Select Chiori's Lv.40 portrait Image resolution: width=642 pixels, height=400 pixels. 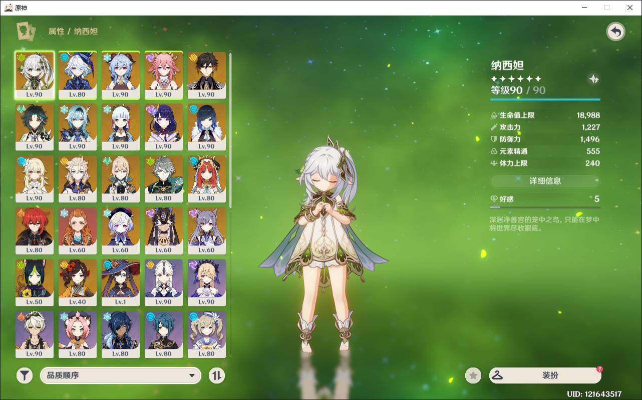[78, 283]
